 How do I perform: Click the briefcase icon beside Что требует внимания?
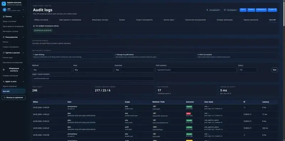34,26
